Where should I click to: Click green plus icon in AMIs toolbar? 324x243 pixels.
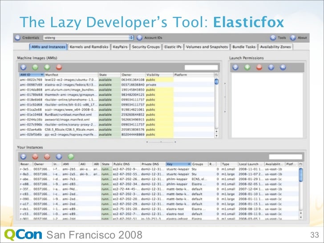pos(47,67)
